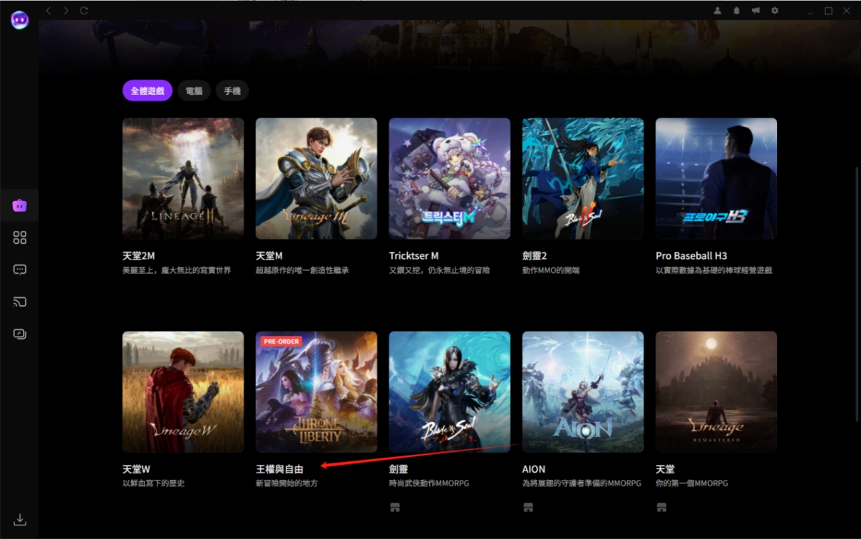Click the 天堂 title beside AION
The width and height of the screenshot is (861, 539).
coord(665,469)
